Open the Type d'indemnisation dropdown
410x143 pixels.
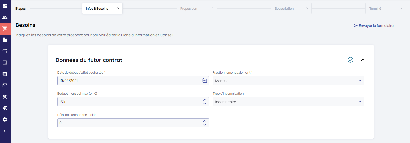coord(288,102)
